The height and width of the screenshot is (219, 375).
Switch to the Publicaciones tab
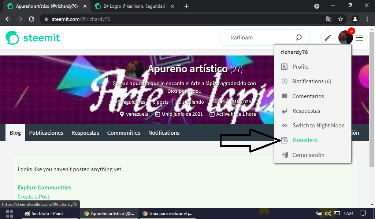point(46,133)
